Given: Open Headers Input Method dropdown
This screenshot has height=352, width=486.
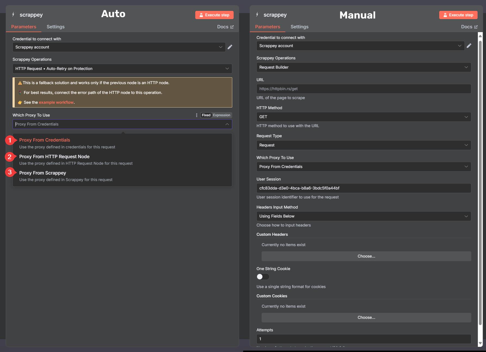Looking at the screenshot, I should 364,216.
